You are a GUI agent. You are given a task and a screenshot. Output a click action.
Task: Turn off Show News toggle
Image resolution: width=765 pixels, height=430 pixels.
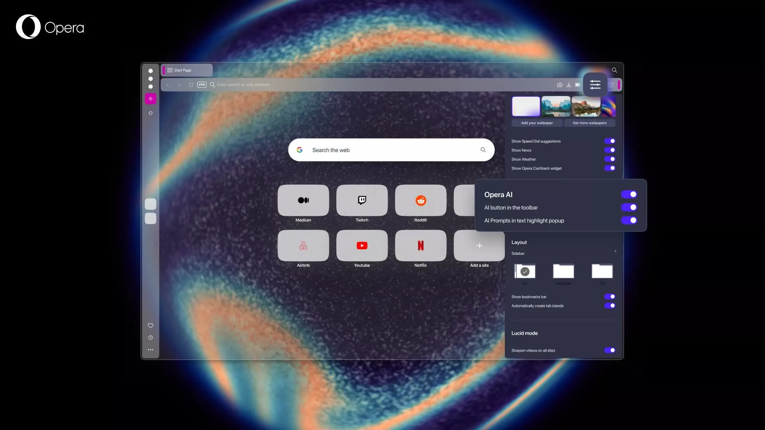pyautogui.click(x=610, y=150)
